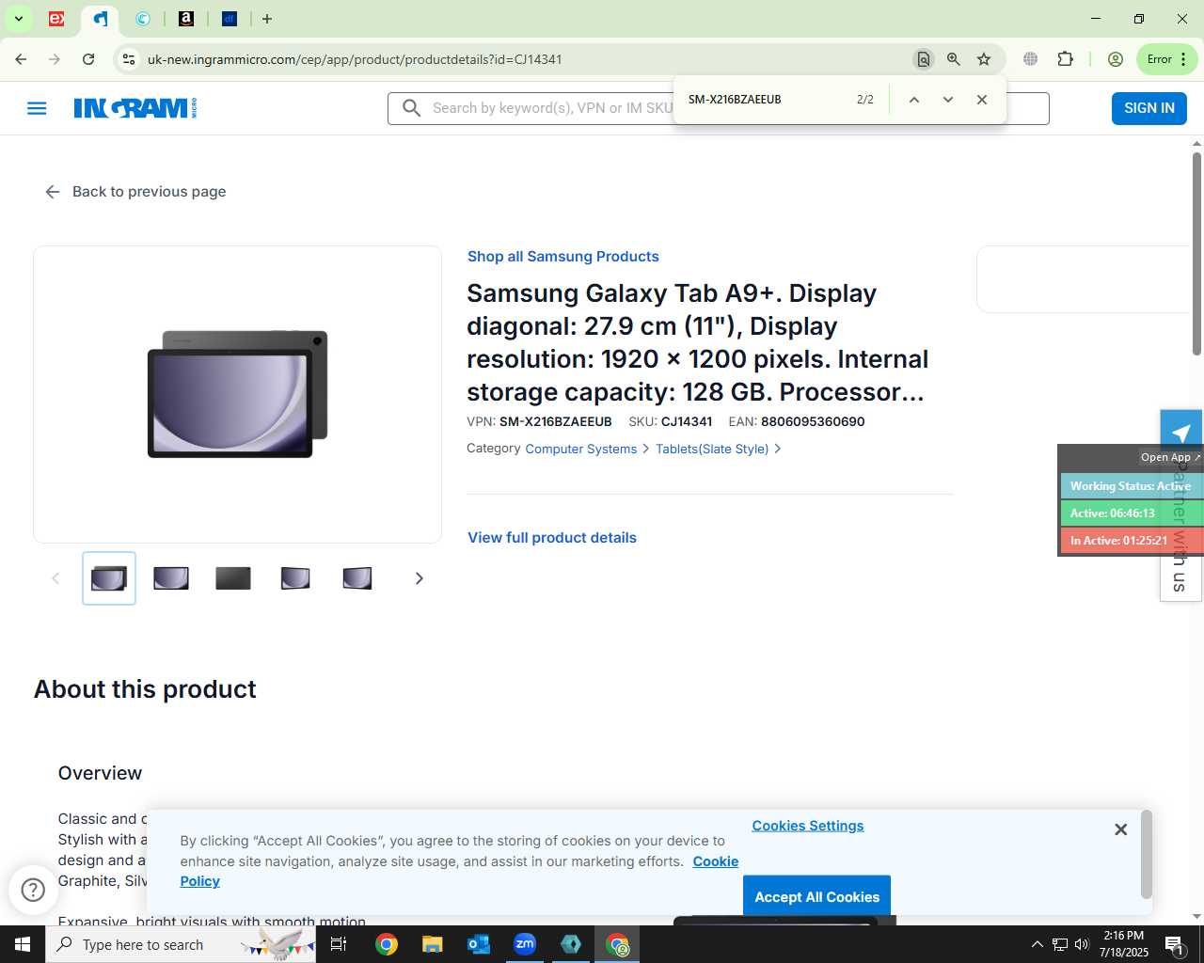Select fifth product thumbnail
Image resolution: width=1204 pixels, height=963 pixels.
[357, 578]
